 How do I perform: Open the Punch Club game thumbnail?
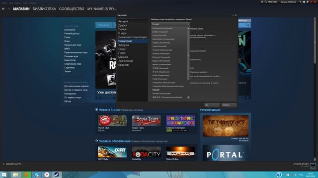tap(112, 121)
